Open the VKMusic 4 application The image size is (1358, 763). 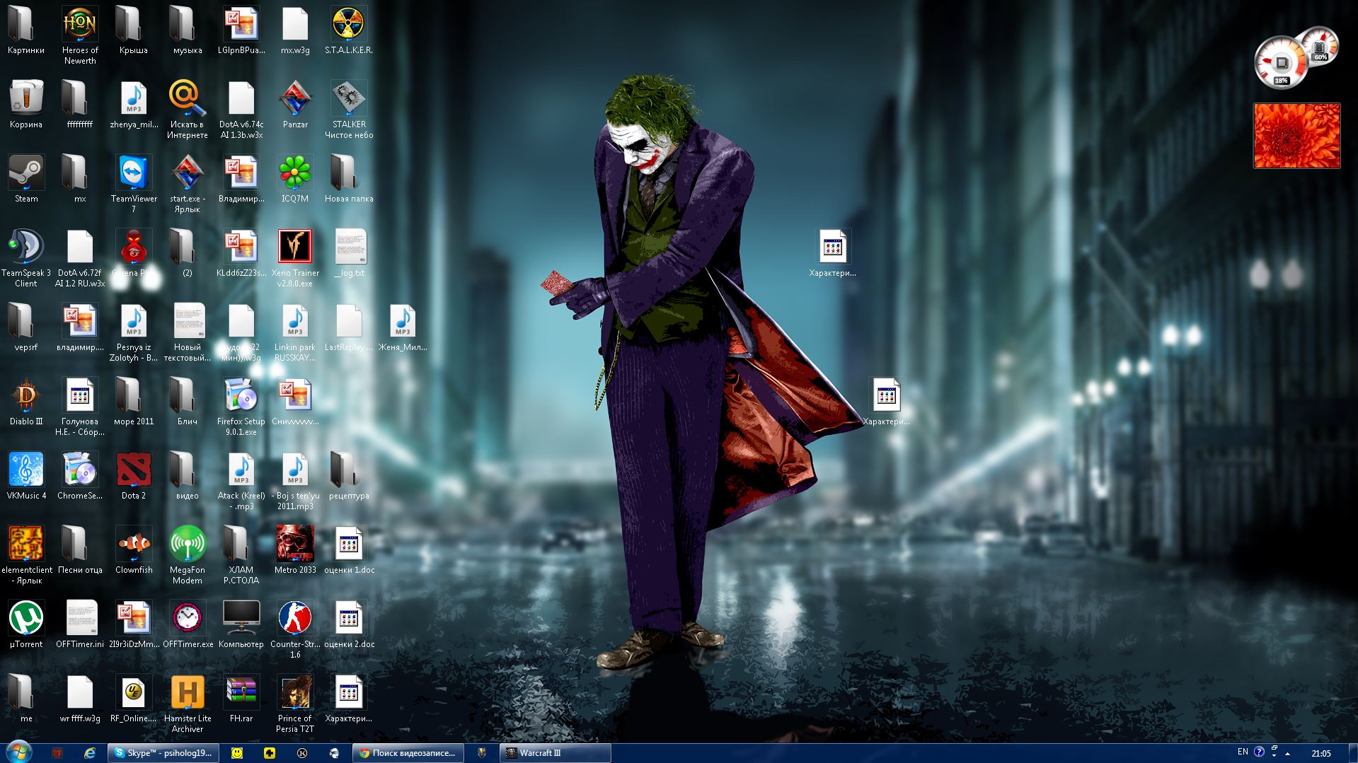pos(26,476)
